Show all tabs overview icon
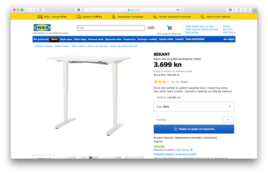 247,10
